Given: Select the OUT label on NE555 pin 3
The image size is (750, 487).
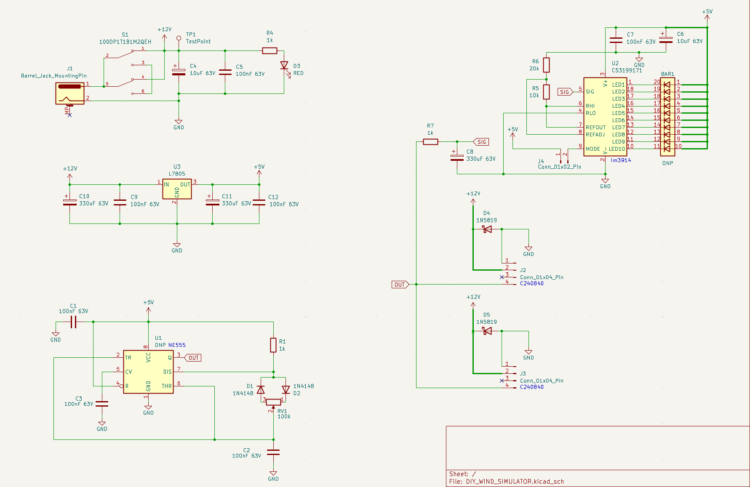Looking at the screenshot, I should point(193,358).
